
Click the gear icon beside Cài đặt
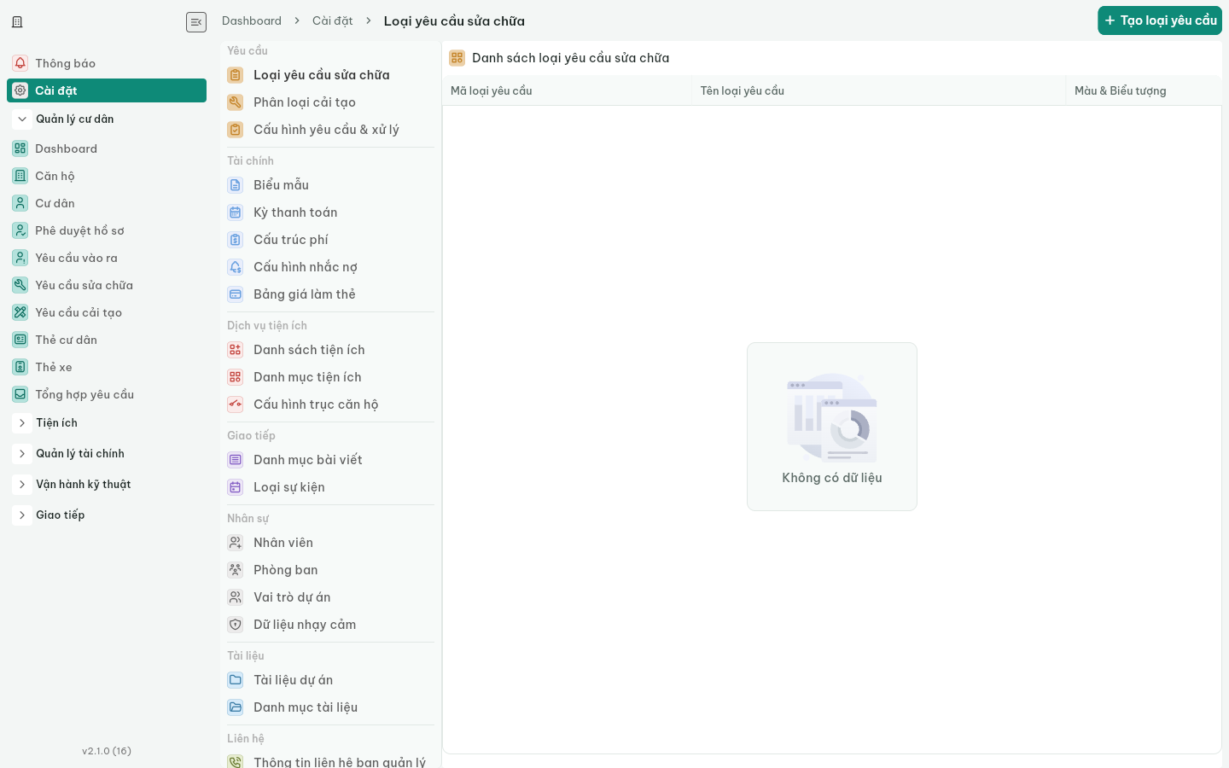[x=20, y=90]
